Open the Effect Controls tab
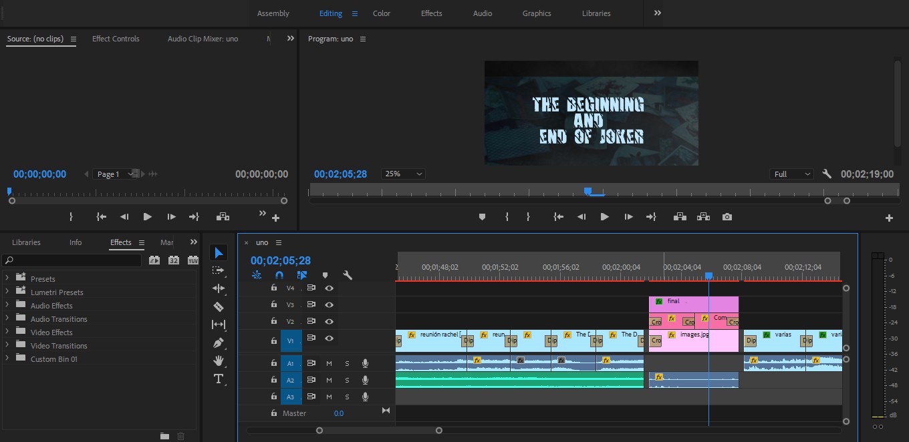Screen dimensions: 909x442 click(116, 39)
